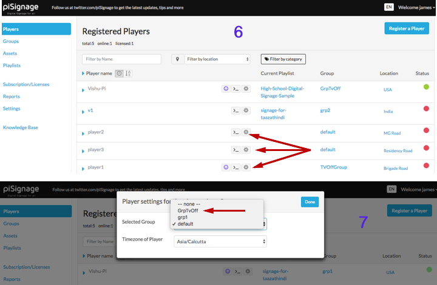Click the piSignage logo above the Registered Players list
This screenshot has height=285, width=437.
pyautogui.click(x=21, y=8)
